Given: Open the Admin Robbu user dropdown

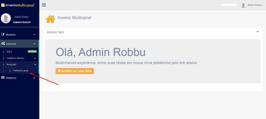Looking at the screenshot, I should (255, 5).
